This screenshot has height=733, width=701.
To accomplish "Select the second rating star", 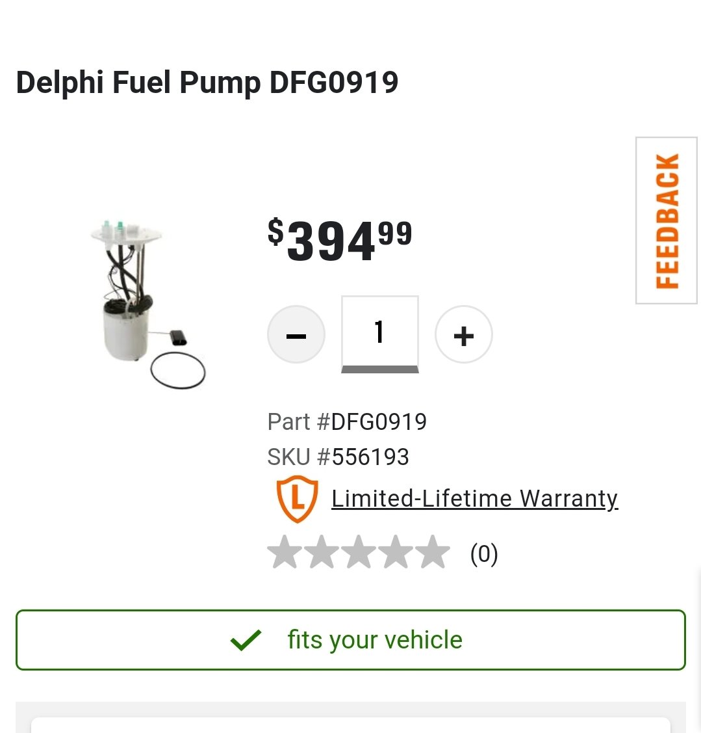I will pyautogui.click(x=322, y=552).
